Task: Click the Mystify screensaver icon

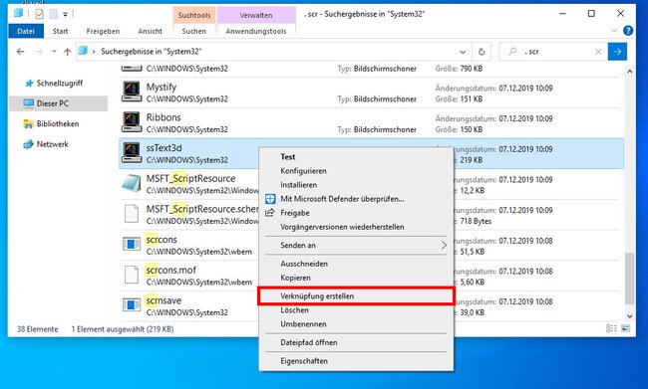Action: [x=132, y=92]
